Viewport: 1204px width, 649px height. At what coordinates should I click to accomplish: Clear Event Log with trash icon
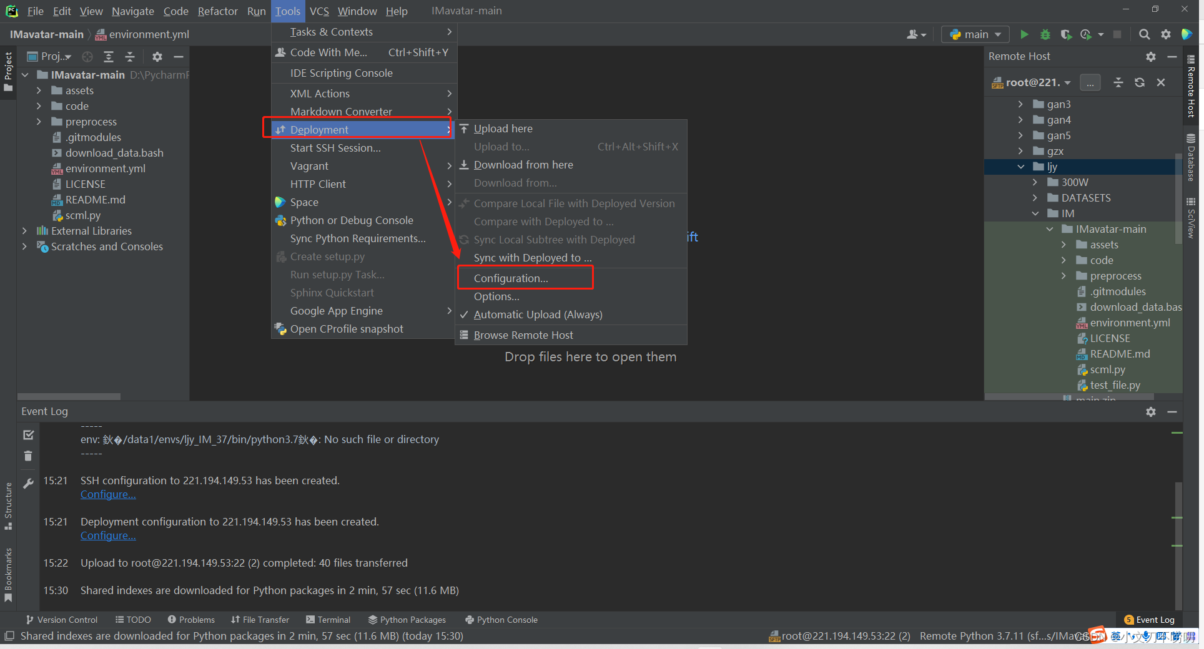(x=28, y=456)
